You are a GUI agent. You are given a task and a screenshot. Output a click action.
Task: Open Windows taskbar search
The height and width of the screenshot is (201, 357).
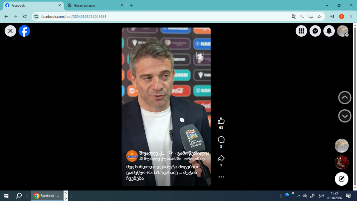click(19, 195)
